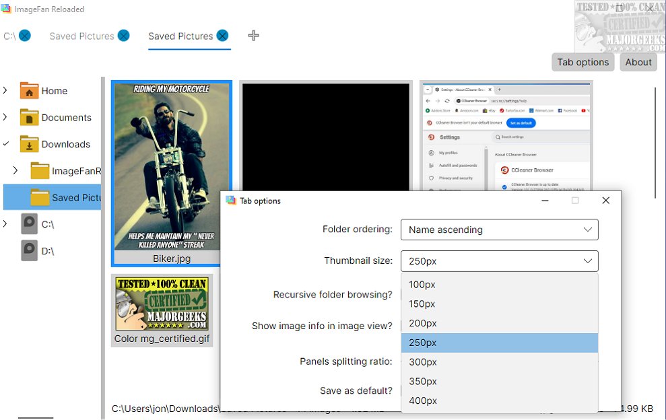Close the active Saved Pictures tab
The image size is (666, 420).
click(222, 36)
